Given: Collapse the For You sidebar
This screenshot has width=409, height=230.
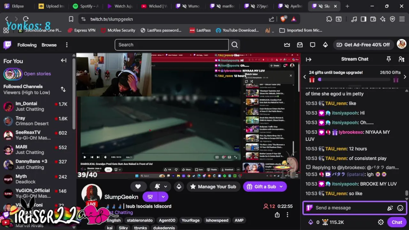Looking at the screenshot, I should (64, 60).
